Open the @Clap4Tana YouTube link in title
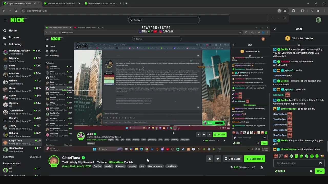 (116, 162)
